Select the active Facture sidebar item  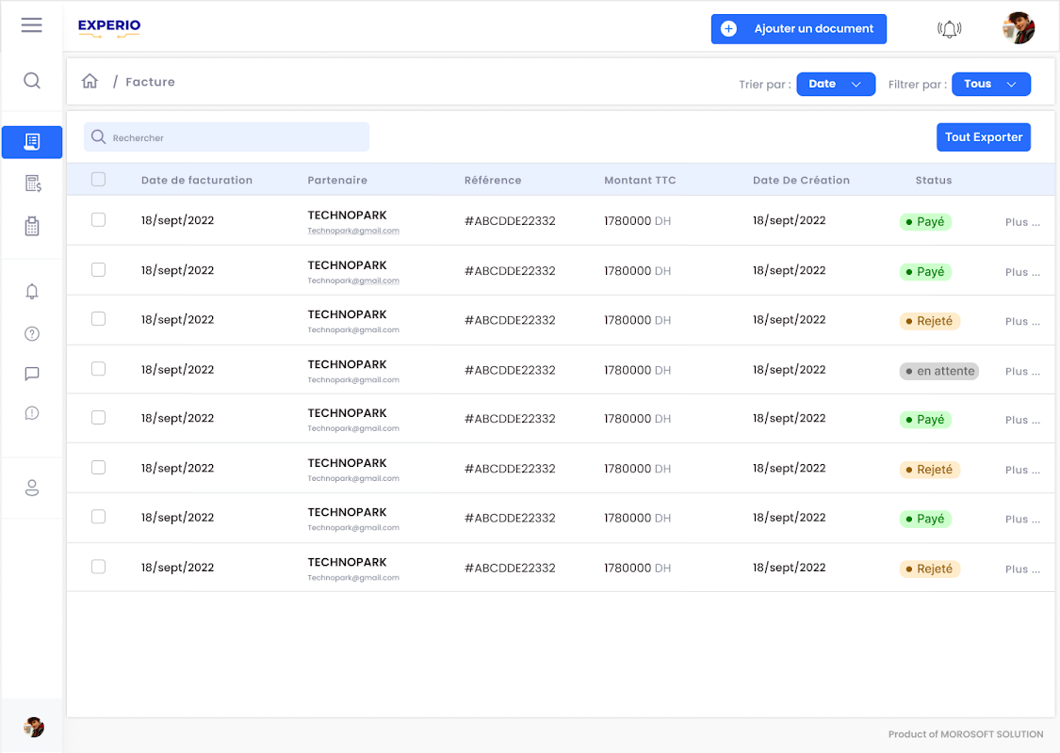coord(32,141)
